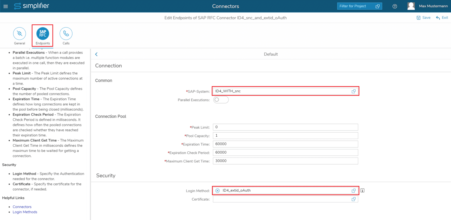
Task: Show info about the Login Method field
Action: pos(362,190)
